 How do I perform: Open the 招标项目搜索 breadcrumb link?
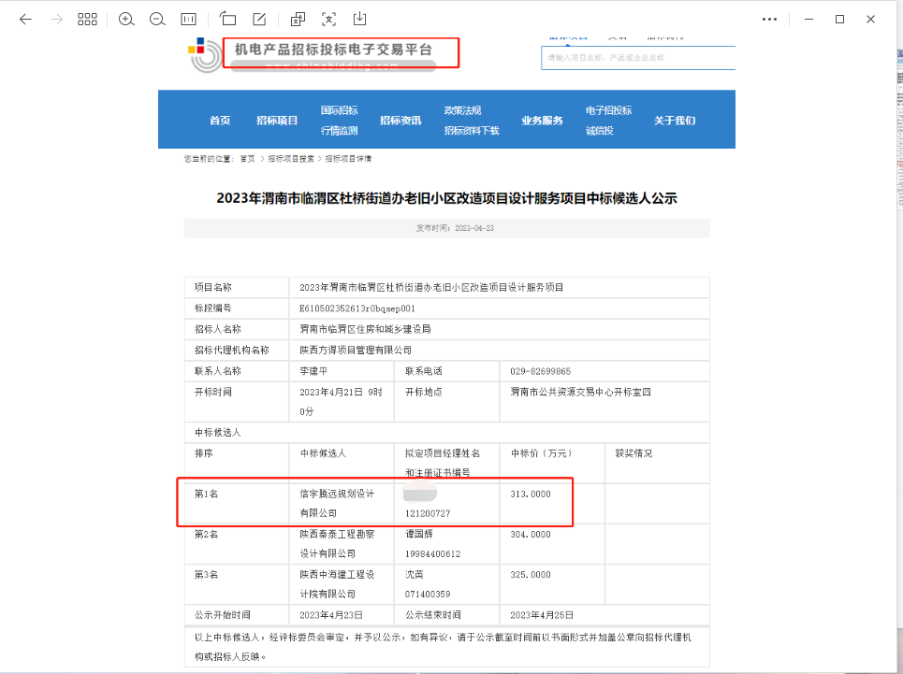click(291, 157)
